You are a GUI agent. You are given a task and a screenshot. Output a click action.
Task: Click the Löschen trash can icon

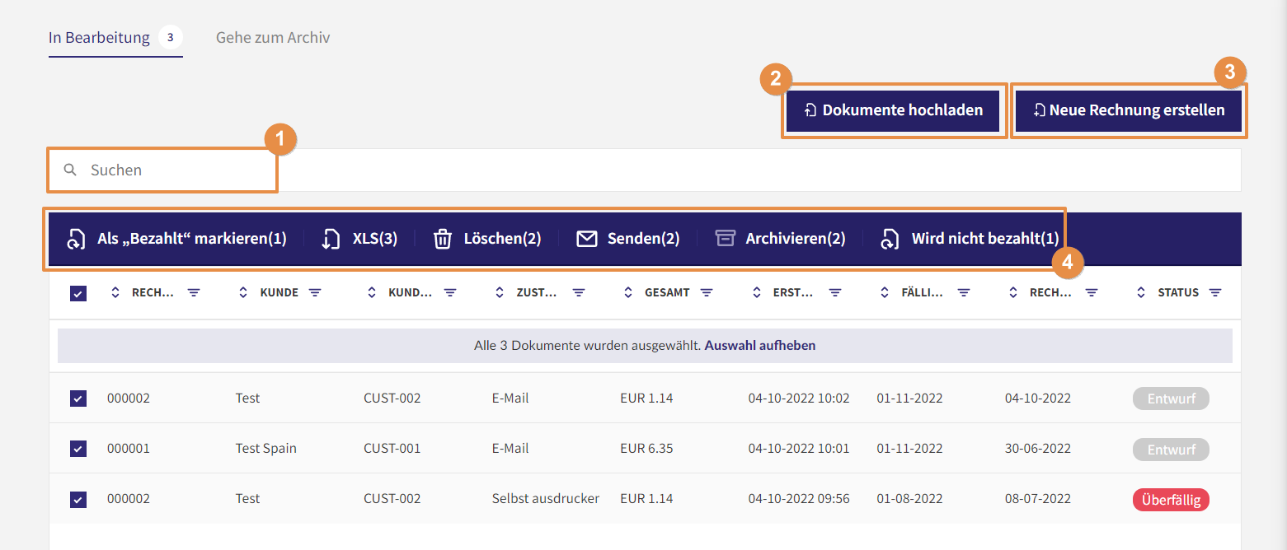443,239
